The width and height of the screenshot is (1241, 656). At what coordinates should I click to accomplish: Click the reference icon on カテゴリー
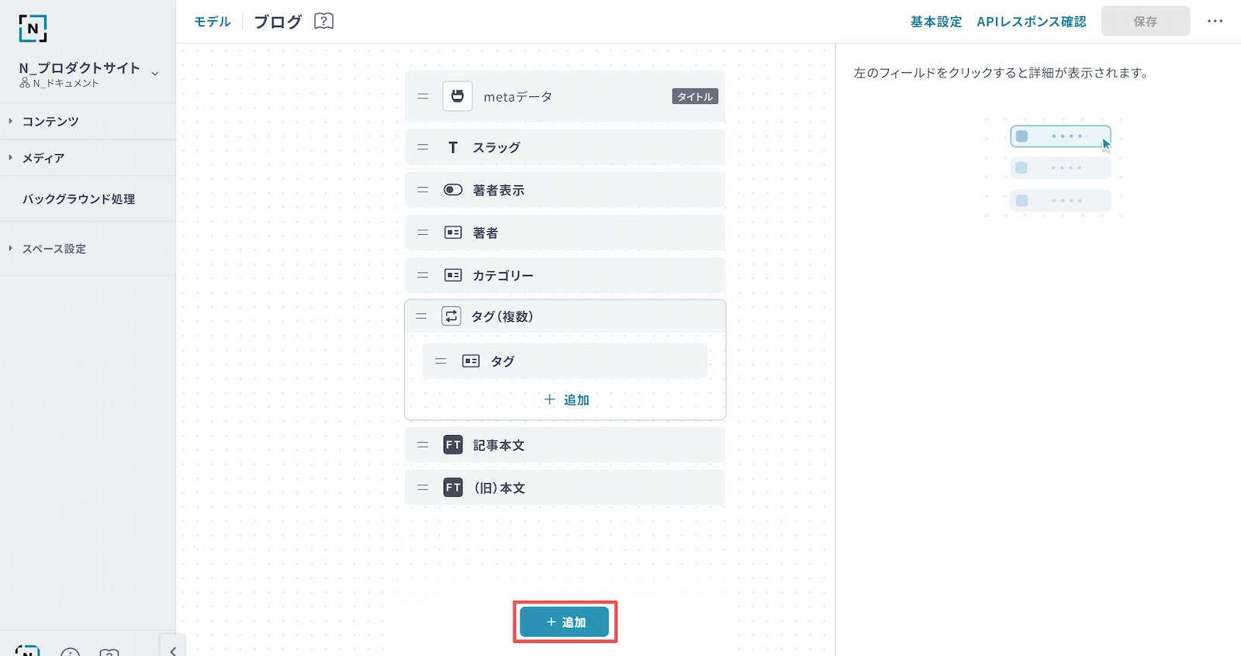pyautogui.click(x=453, y=275)
